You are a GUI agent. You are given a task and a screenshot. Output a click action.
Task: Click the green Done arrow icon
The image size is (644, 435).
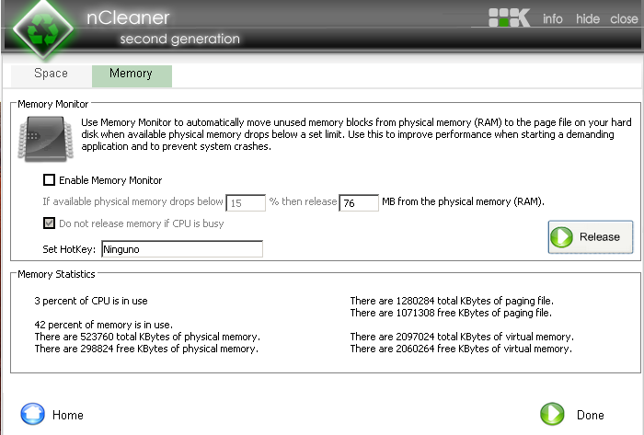[552, 414]
